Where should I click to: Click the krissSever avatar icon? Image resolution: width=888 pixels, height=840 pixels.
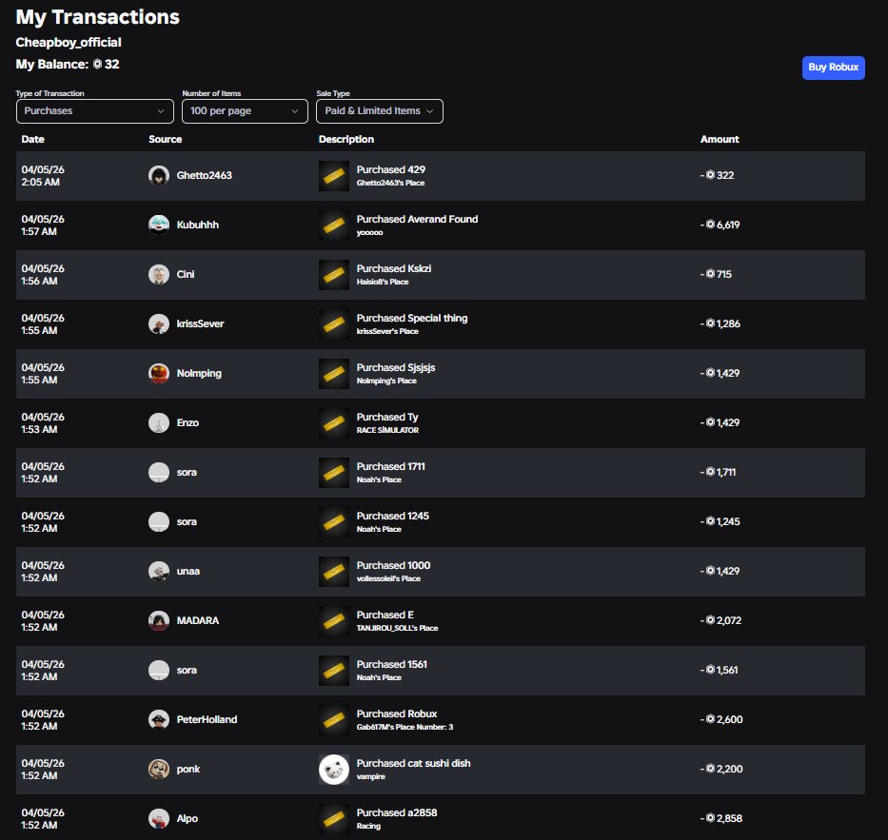click(159, 323)
